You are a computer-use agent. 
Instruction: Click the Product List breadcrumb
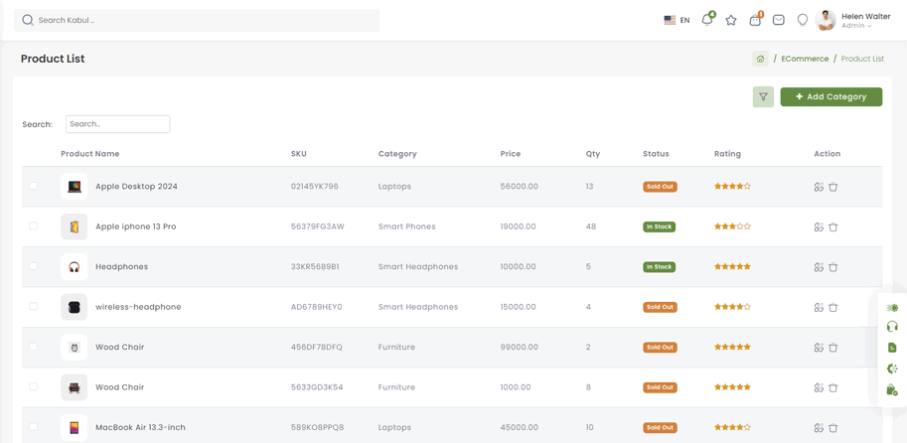tap(862, 59)
